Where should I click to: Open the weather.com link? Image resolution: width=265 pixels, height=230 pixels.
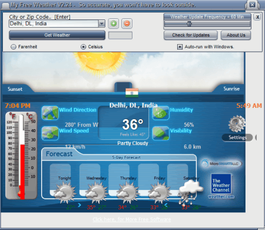221,196
